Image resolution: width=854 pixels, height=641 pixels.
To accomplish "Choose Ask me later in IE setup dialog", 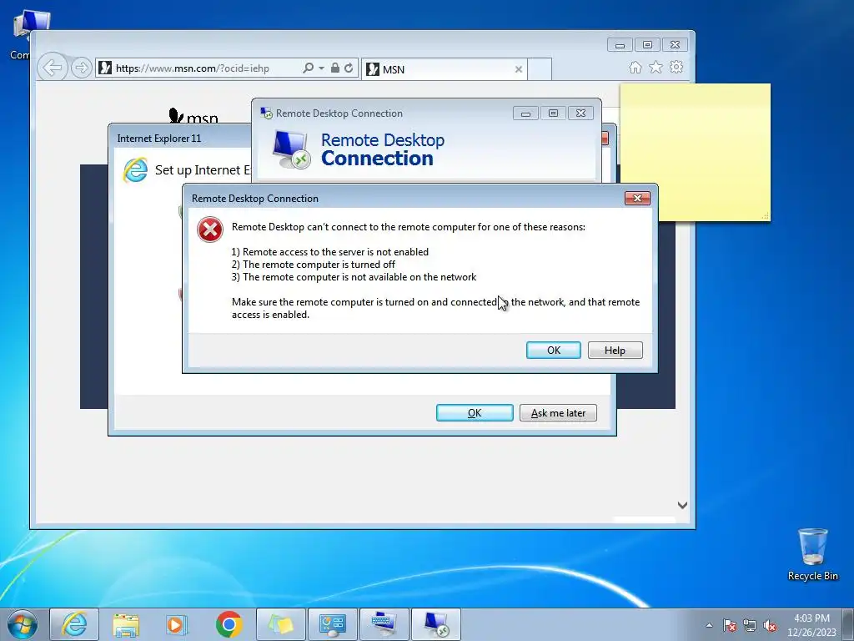I will click(x=558, y=412).
